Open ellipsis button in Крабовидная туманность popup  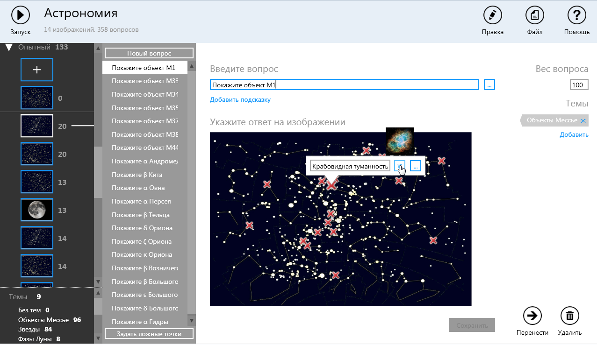click(416, 166)
